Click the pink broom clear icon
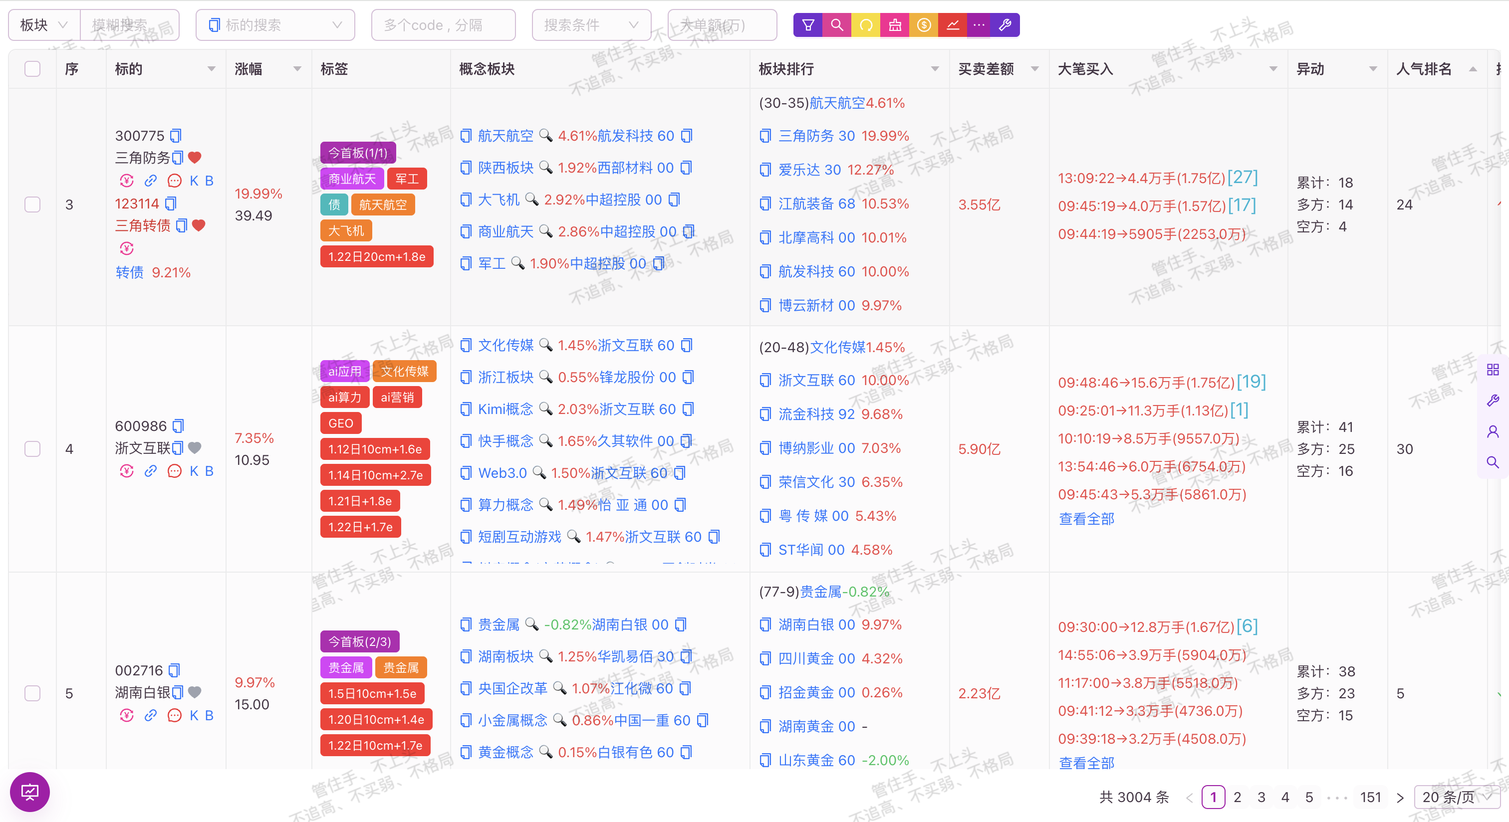The height and width of the screenshot is (822, 1509). [895, 25]
